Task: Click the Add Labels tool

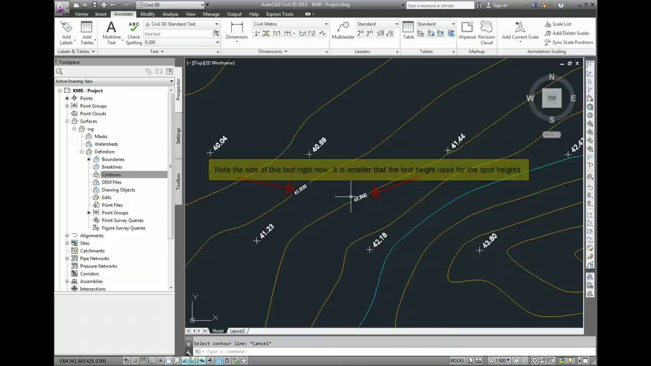Action: pos(66,33)
